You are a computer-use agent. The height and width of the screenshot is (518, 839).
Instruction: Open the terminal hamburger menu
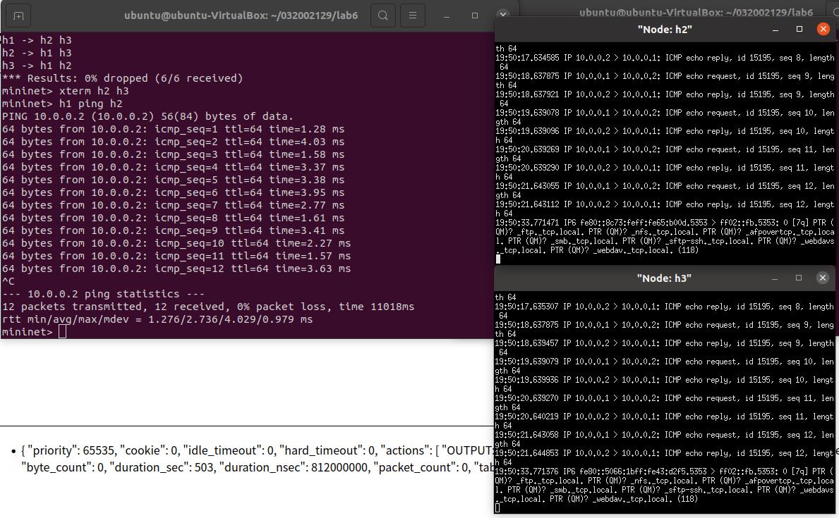(x=413, y=16)
